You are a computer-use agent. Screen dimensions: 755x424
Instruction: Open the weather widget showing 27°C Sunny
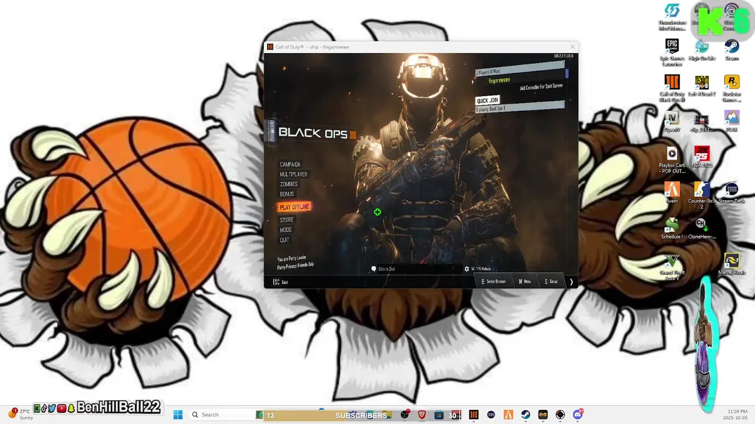click(20, 414)
